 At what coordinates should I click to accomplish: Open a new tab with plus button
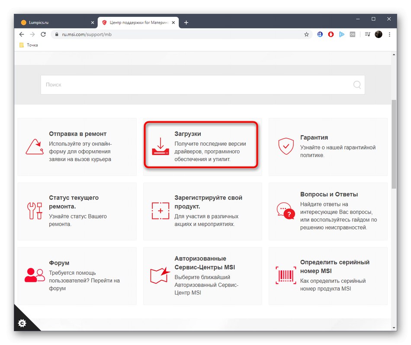tap(186, 22)
